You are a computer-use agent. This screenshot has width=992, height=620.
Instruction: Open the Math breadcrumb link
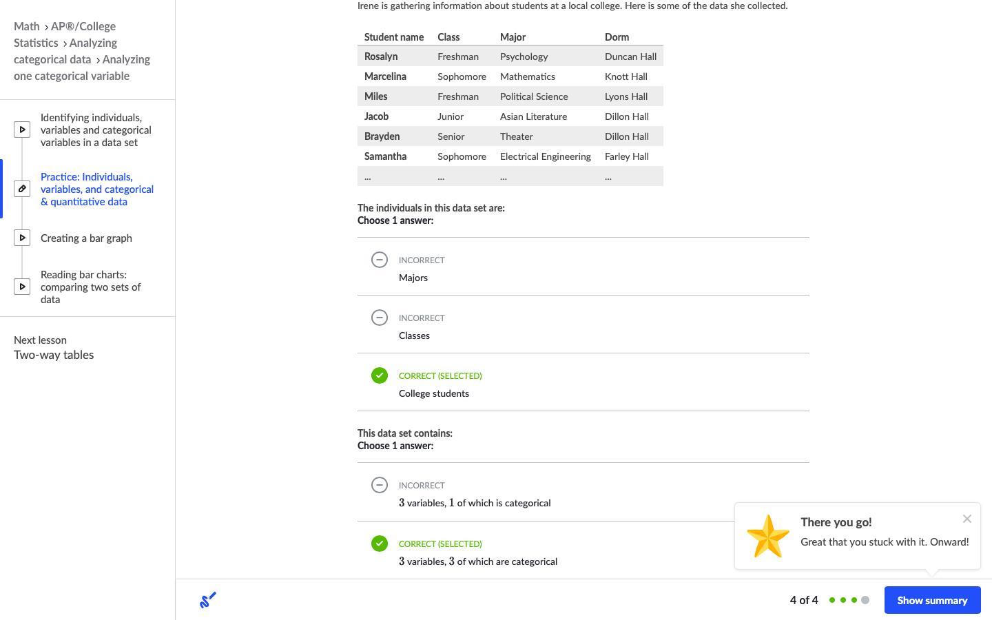coord(27,26)
